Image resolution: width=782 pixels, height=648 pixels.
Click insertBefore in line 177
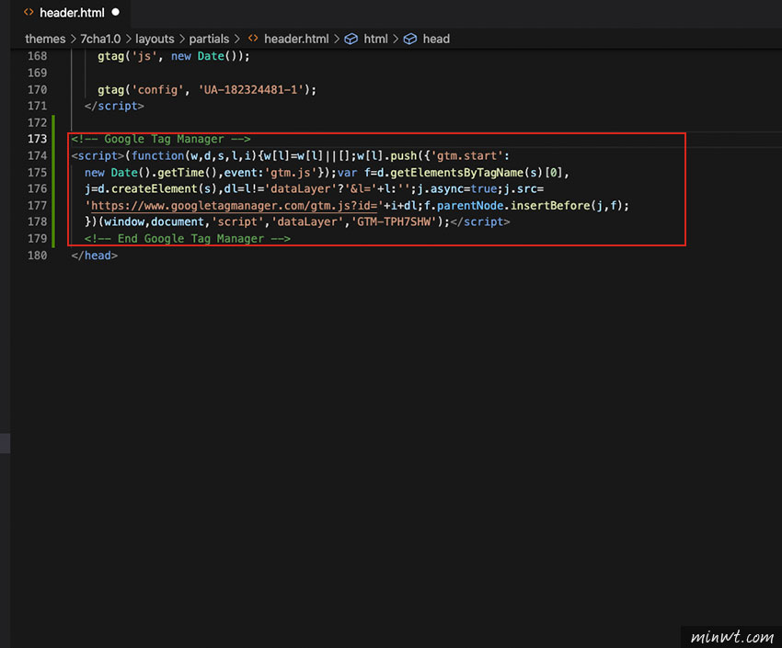click(550, 206)
